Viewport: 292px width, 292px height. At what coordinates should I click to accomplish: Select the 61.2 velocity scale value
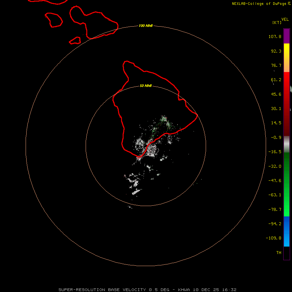tap(276, 80)
